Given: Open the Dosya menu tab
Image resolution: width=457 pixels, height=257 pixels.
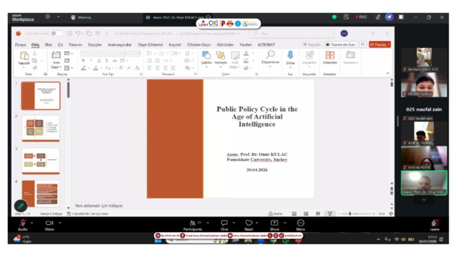Looking at the screenshot, I should [20, 45].
